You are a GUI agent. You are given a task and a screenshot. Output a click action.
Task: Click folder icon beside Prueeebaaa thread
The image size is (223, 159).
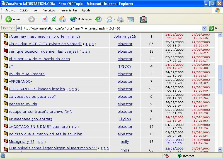[x=6, y=118]
